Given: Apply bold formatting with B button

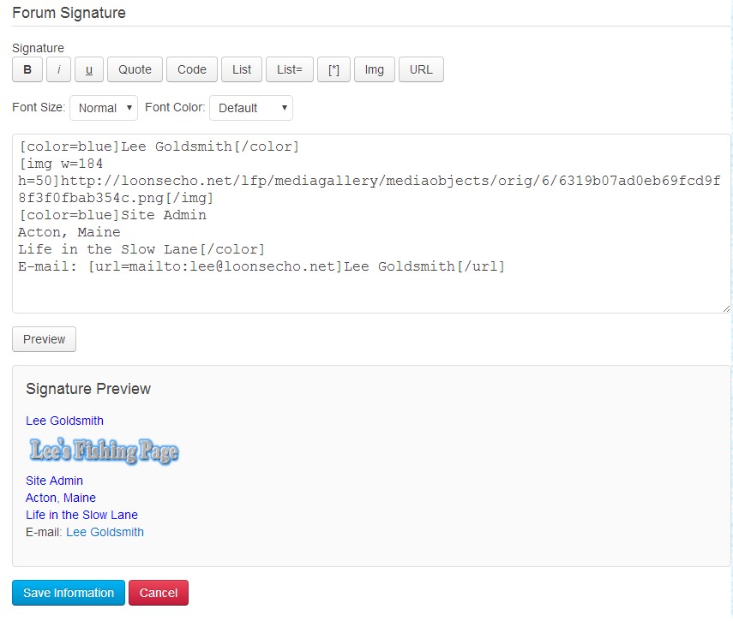Looking at the screenshot, I should (27, 70).
